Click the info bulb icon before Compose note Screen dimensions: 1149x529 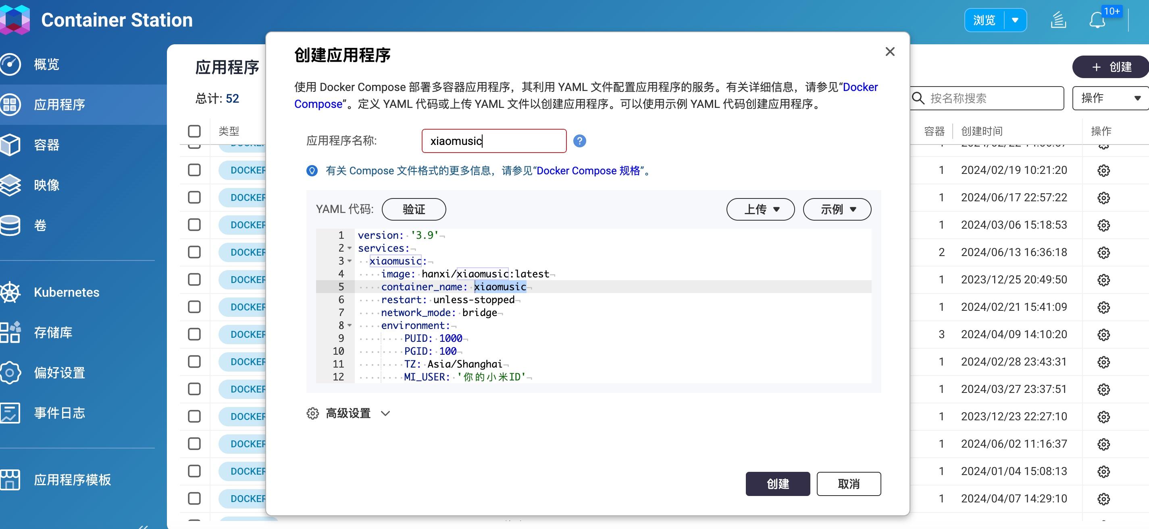coord(312,171)
